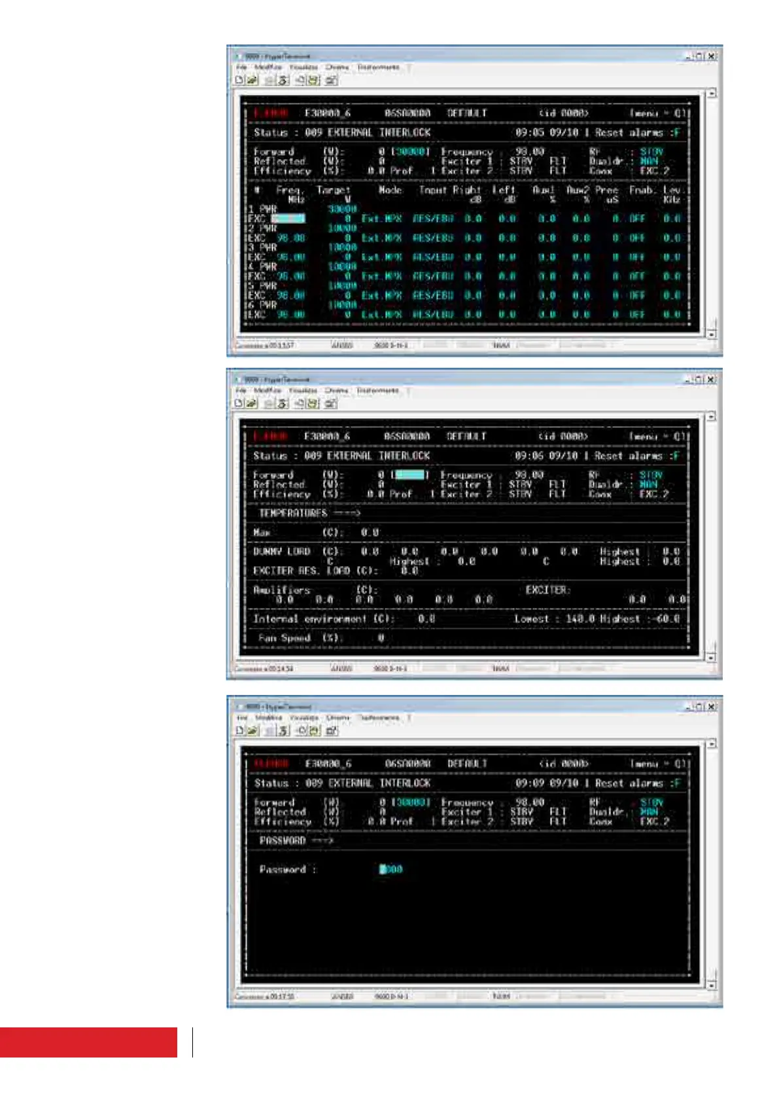Click 'TEMPERATURES --->' heading text
779x1102 pixels.
309,513
